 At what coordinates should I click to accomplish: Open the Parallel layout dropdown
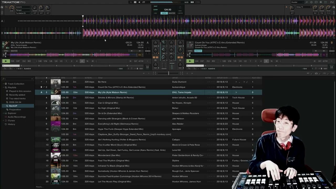(297, 2)
